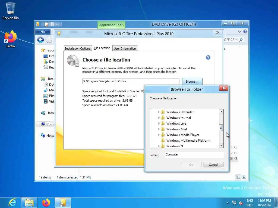Click Homegroup icon in Explorer sidebar
Screen dimensions: 278x208
[43, 113]
